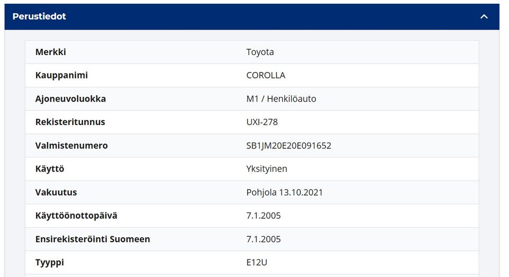Select the Pohjola 13.10.2021 insurance value
This screenshot has height=277, width=509.
[285, 192]
